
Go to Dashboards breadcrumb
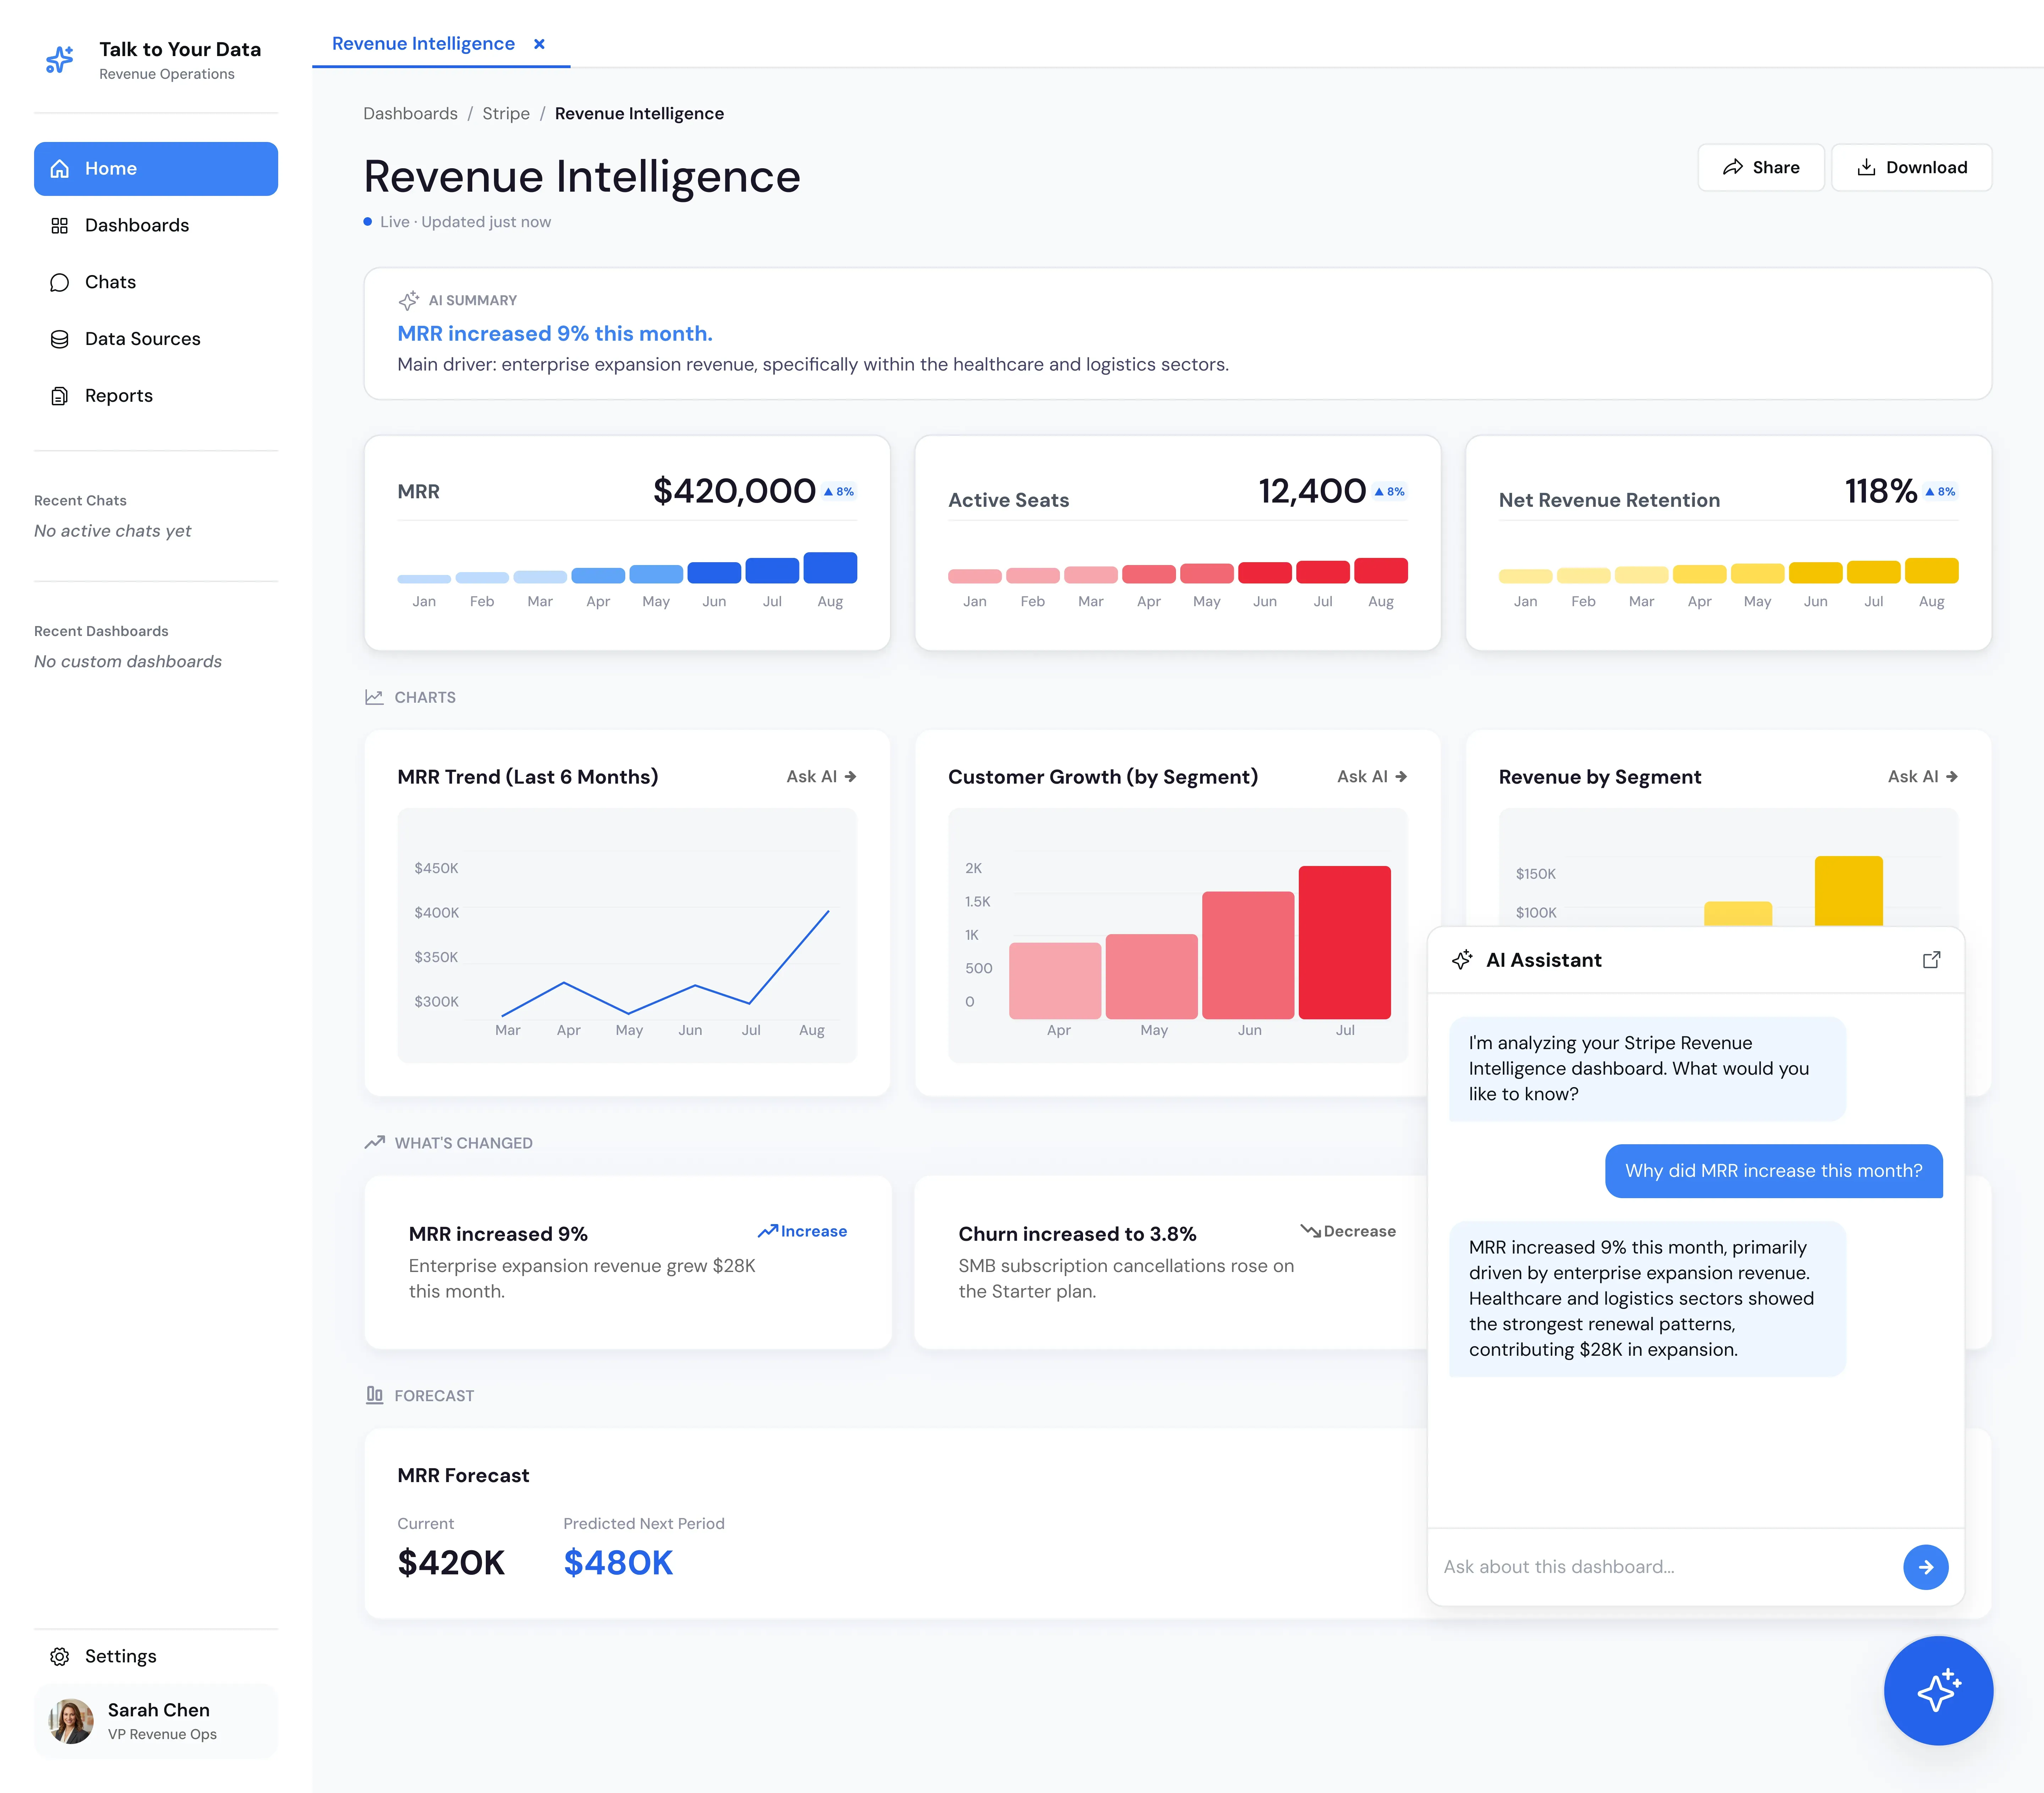click(x=410, y=114)
